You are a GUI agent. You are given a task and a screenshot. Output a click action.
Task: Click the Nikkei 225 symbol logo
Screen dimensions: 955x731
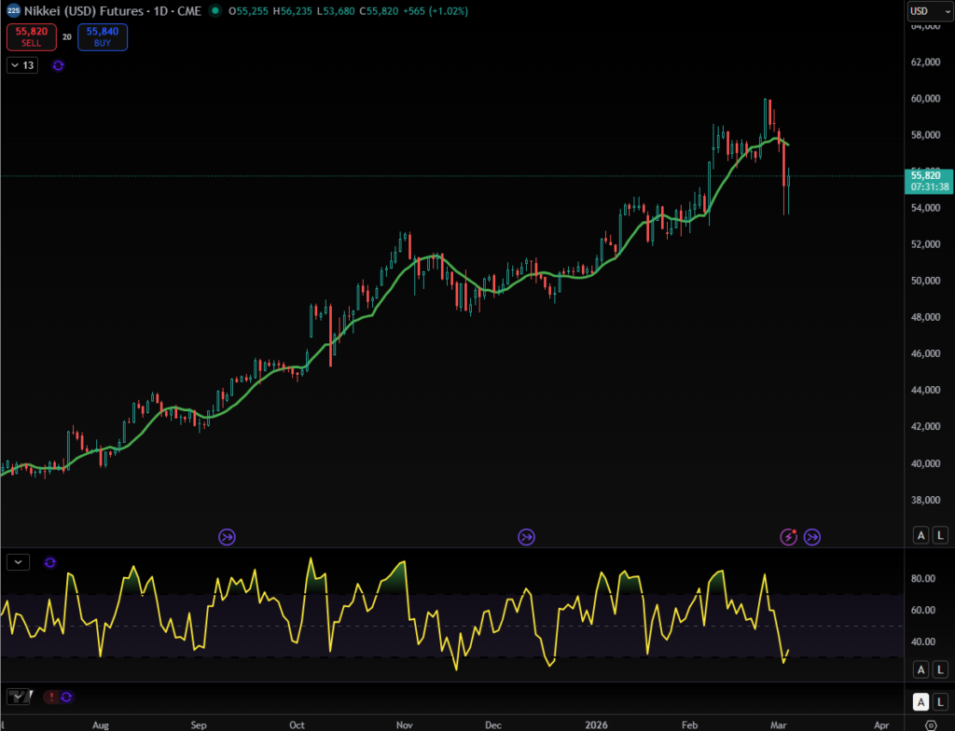pos(13,11)
